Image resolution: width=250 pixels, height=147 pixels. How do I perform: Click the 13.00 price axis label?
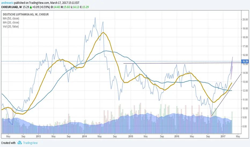pos(245,82)
